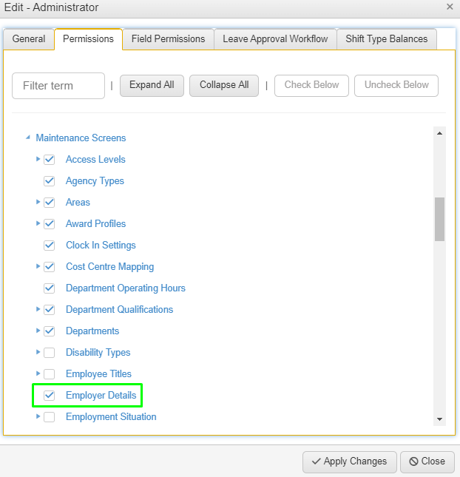
Task: Expand the Cost Centre Mapping node
Action: pyautogui.click(x=38, y=266)
